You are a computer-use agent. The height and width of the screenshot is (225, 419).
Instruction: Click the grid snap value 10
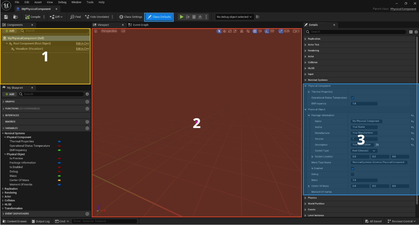pyautogui.click(x=260, y=31)
